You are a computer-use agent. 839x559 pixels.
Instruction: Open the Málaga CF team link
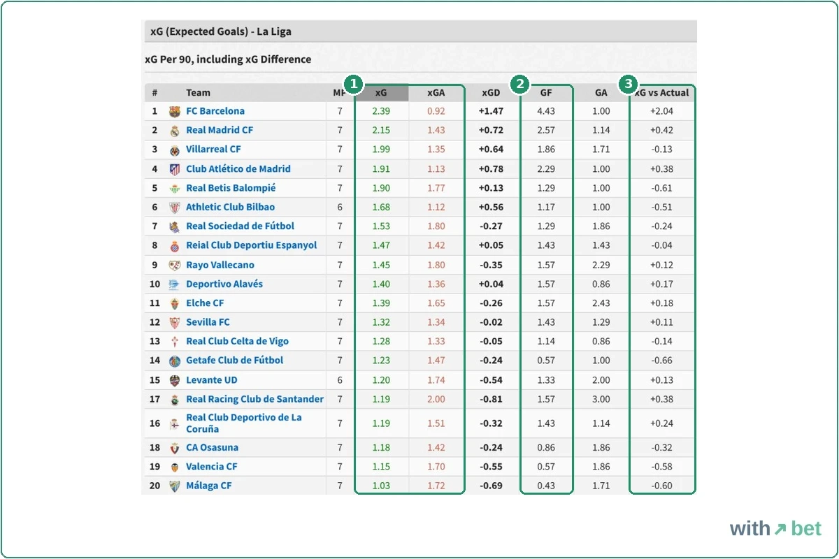(x=208, y=486)
